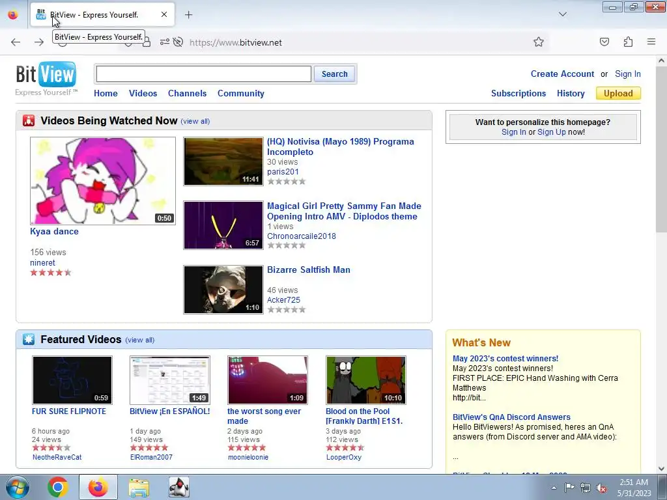This screenshot has height=500, width=667.
Task: Open channel link paris201
Action: (x=283, y=172)
